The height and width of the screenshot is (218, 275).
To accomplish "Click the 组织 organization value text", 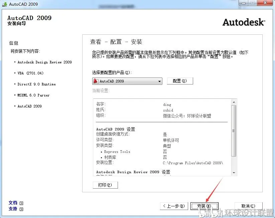I will point(187,116).
